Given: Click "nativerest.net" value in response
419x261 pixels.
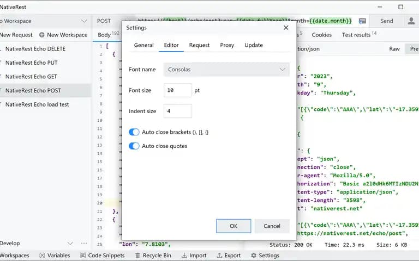Looking at the screenshot, I should (336, 209).
